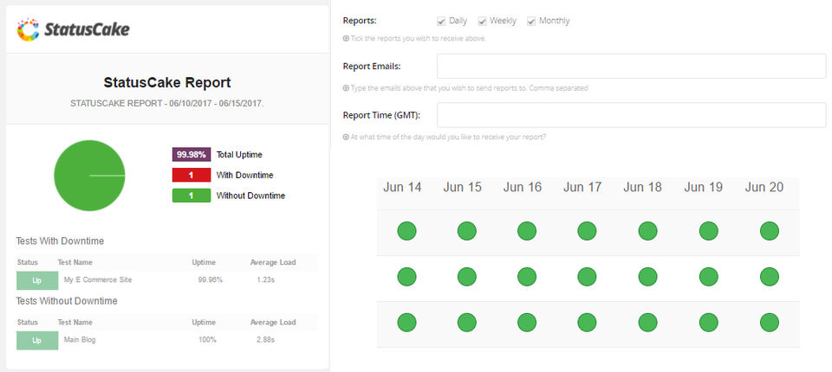Toggle the Daily reports checkbox
Screen dimensions: 832x372
(x=442, y=21)
